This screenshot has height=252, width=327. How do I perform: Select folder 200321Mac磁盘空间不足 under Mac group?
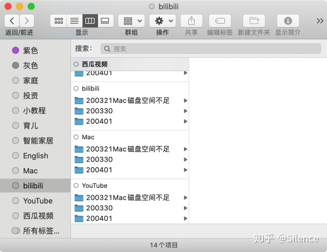point(130,149)
